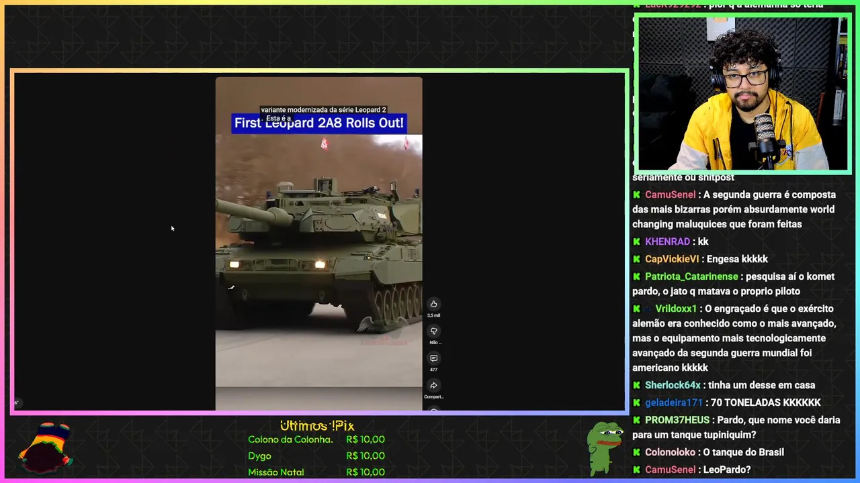Click the Leopard 2A8 short video player
Screen dimensions: 860x483
coord(318,244)
